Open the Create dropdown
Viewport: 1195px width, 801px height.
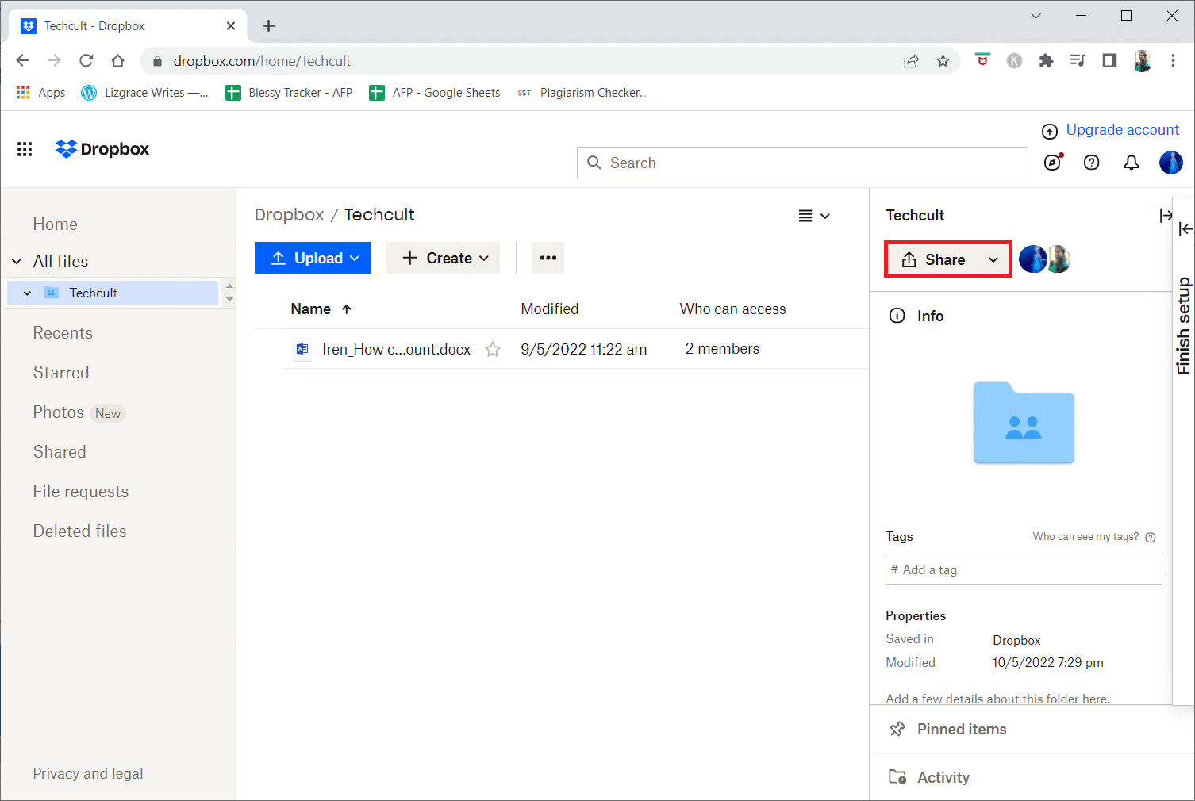443,258
